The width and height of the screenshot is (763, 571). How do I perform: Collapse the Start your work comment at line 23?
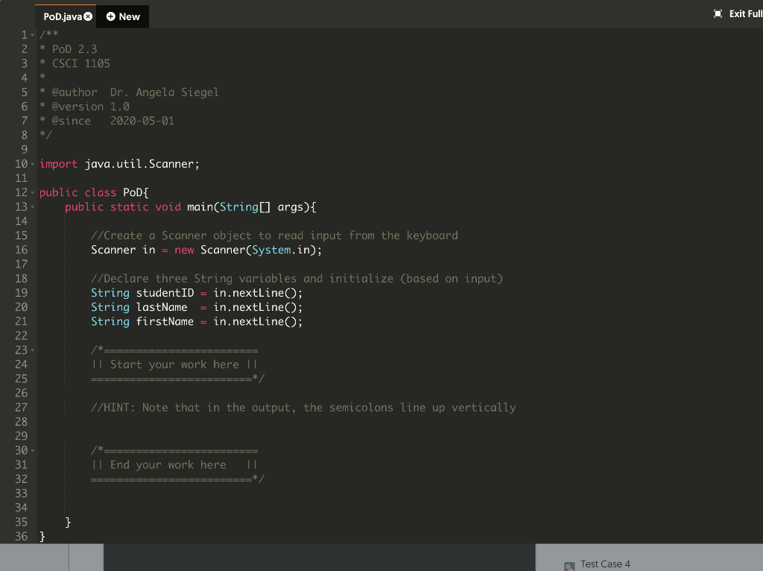[x=34, y=350]
